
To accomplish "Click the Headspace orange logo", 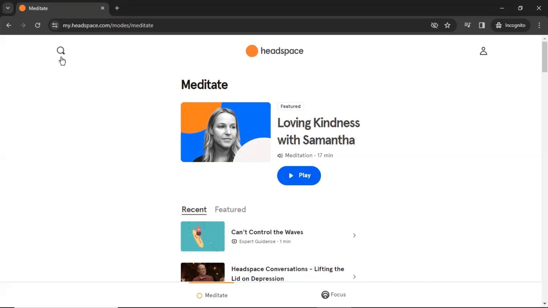I will coord(252,51).
